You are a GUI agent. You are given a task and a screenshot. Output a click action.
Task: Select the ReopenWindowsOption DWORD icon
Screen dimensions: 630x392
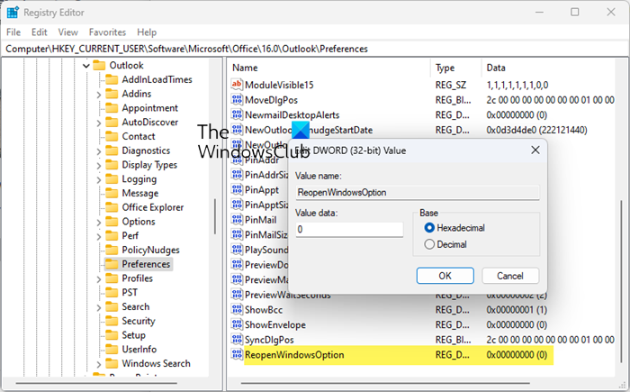237,354
